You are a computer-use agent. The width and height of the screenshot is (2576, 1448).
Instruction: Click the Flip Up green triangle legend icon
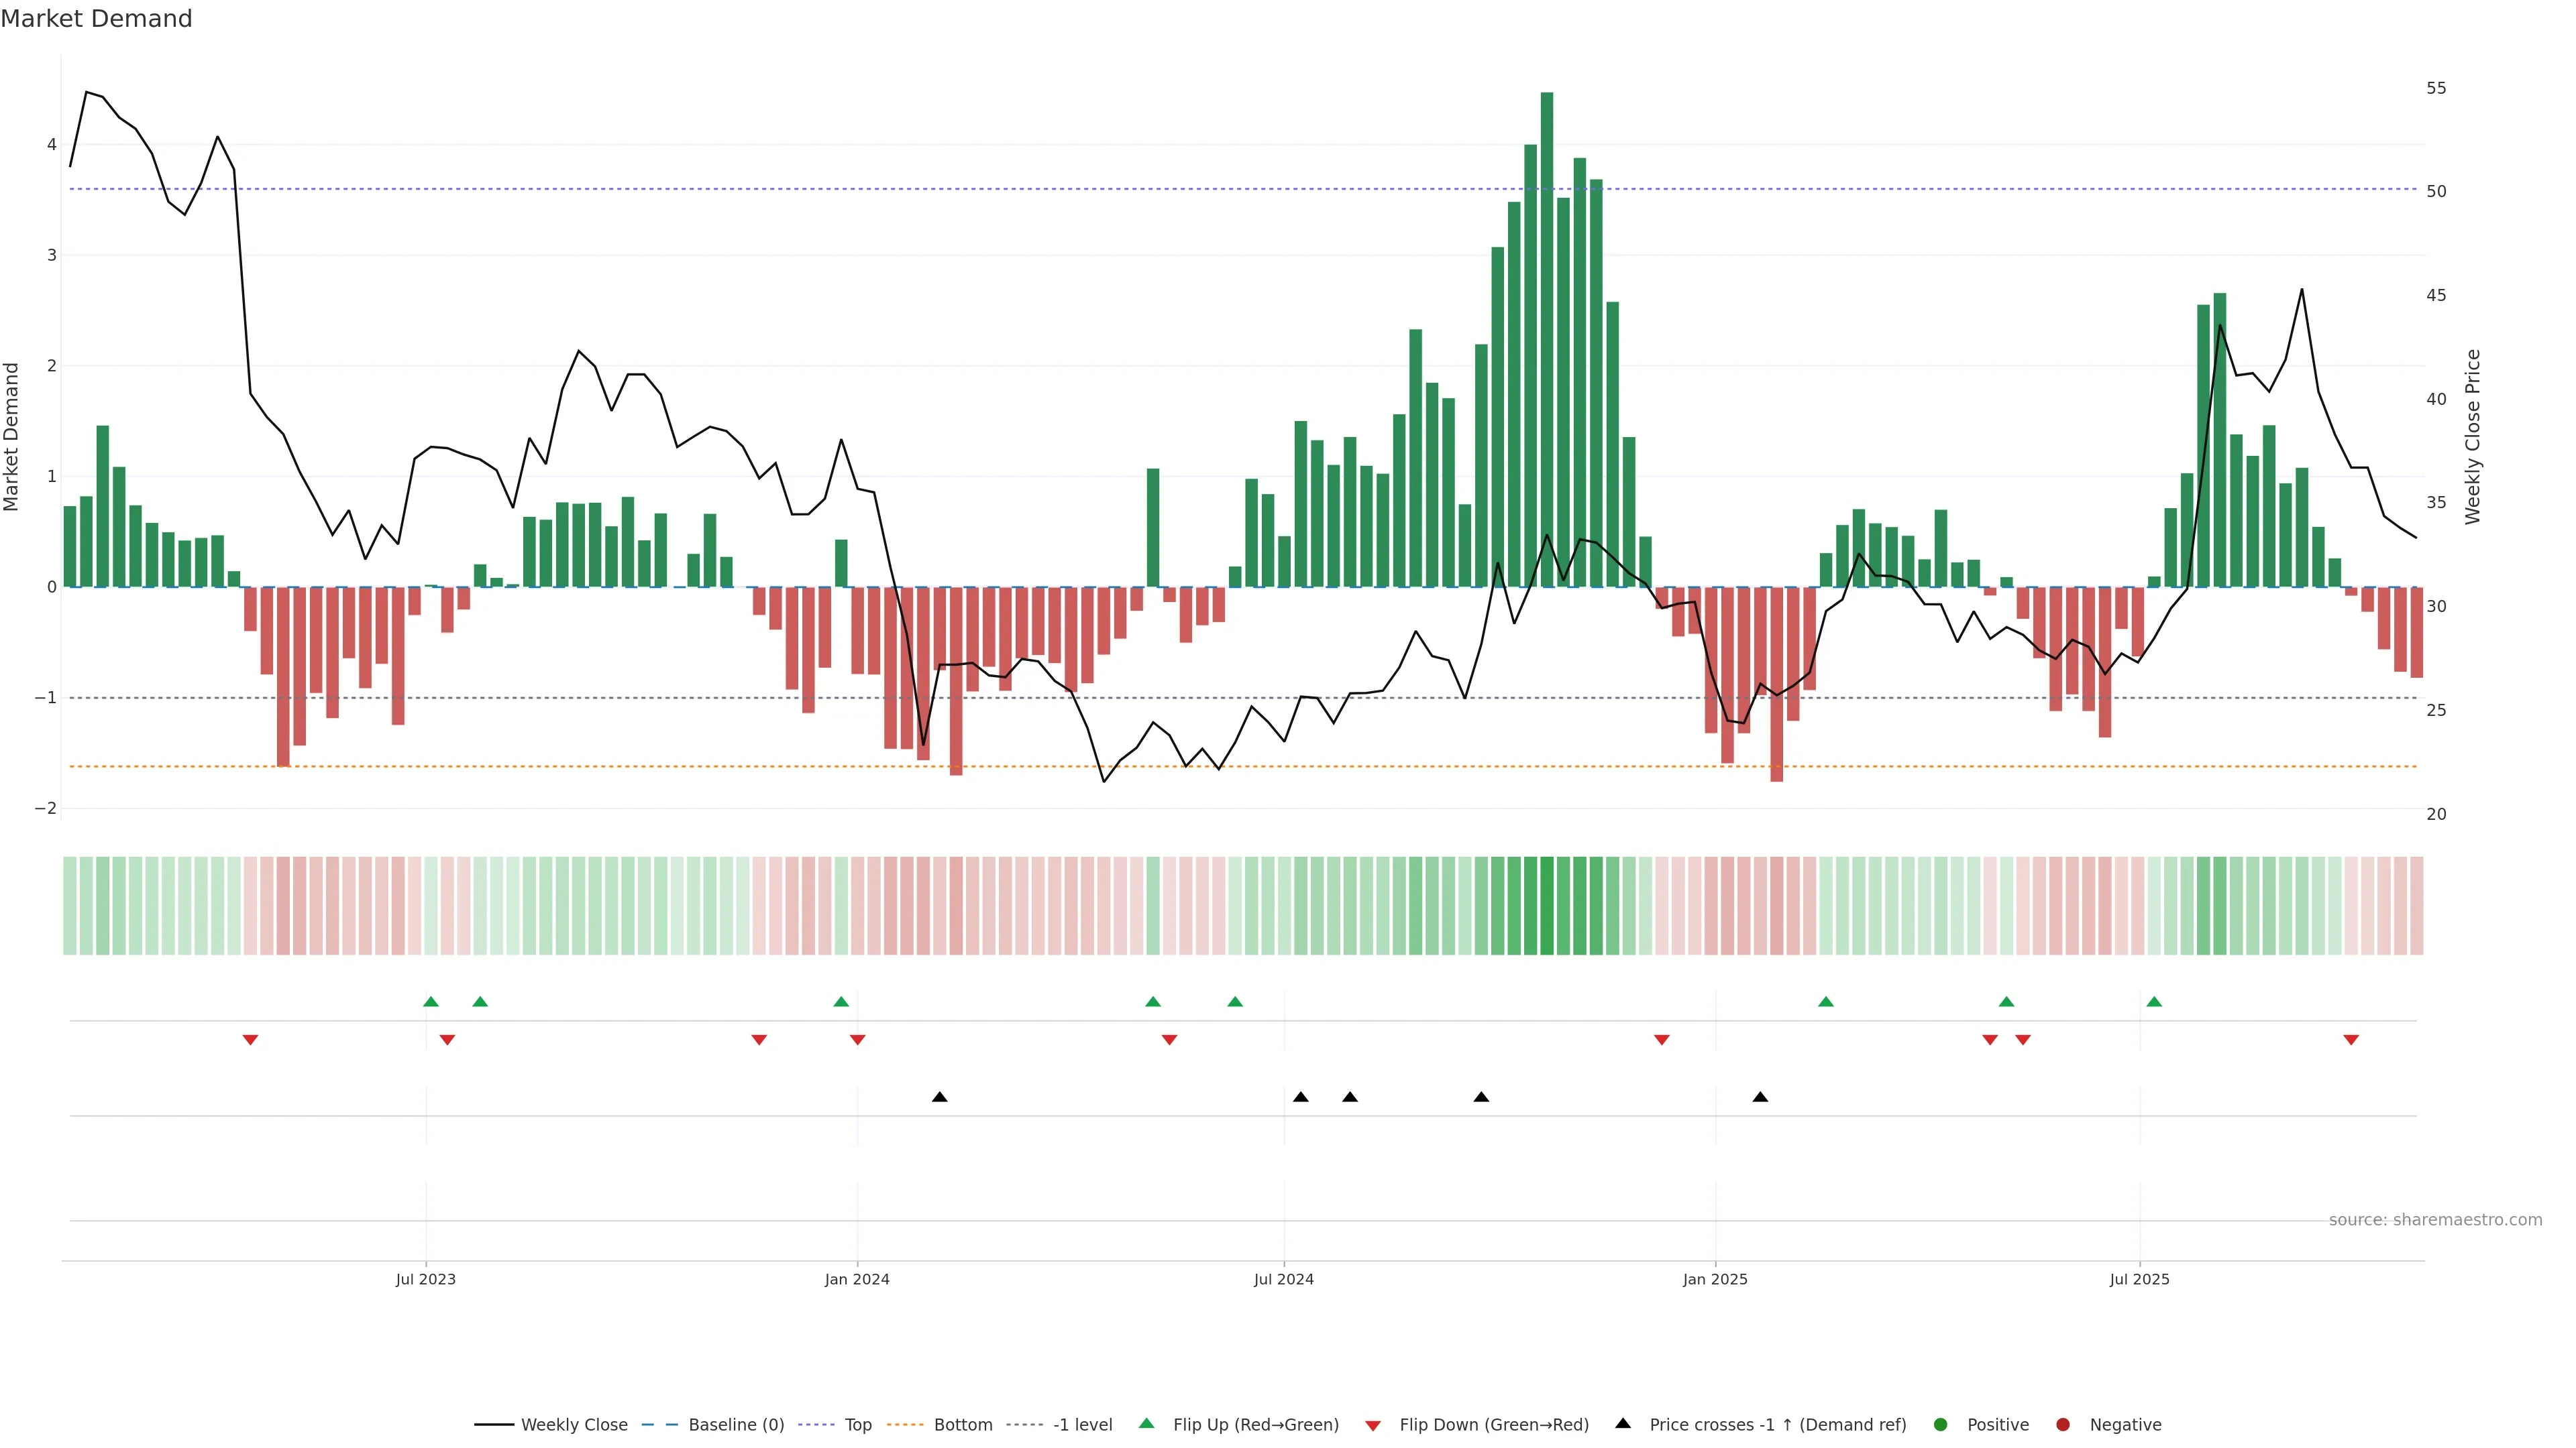click(1147, 1423)
